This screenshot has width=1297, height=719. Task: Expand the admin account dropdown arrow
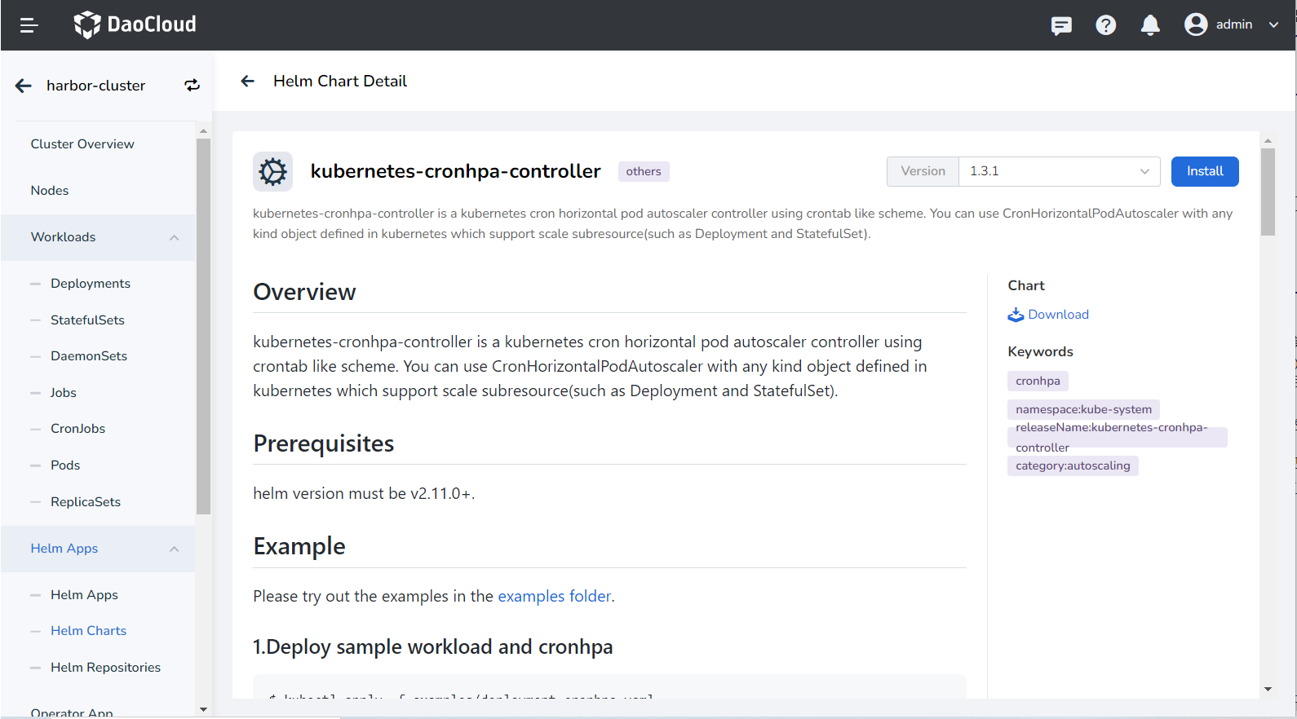tap(1273, 24)
